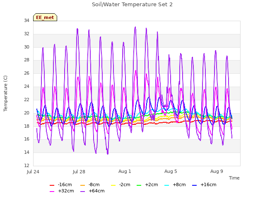Click the orange -8cm legend swatch

coord(82,185)
